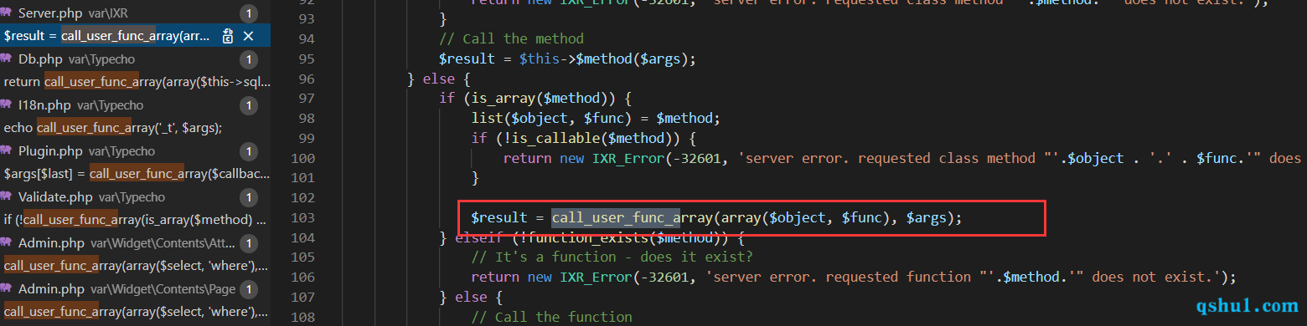
Task: Click 'if (!is_callable($method)) {' on line 99
Action: 583,138
